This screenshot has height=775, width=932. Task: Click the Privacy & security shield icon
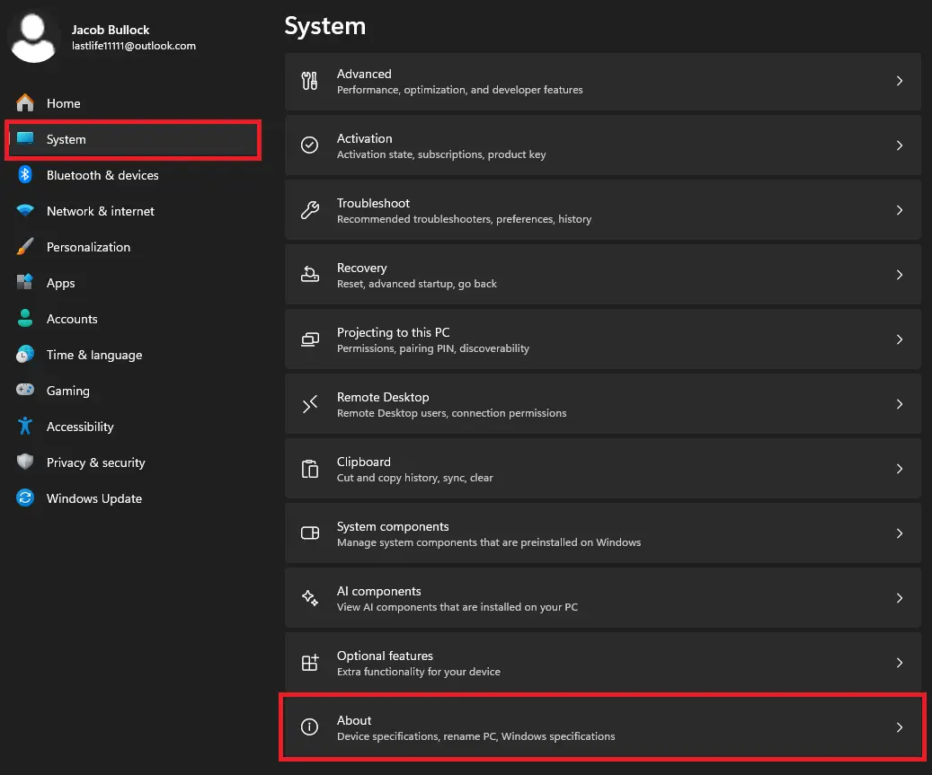coord(25,462)
